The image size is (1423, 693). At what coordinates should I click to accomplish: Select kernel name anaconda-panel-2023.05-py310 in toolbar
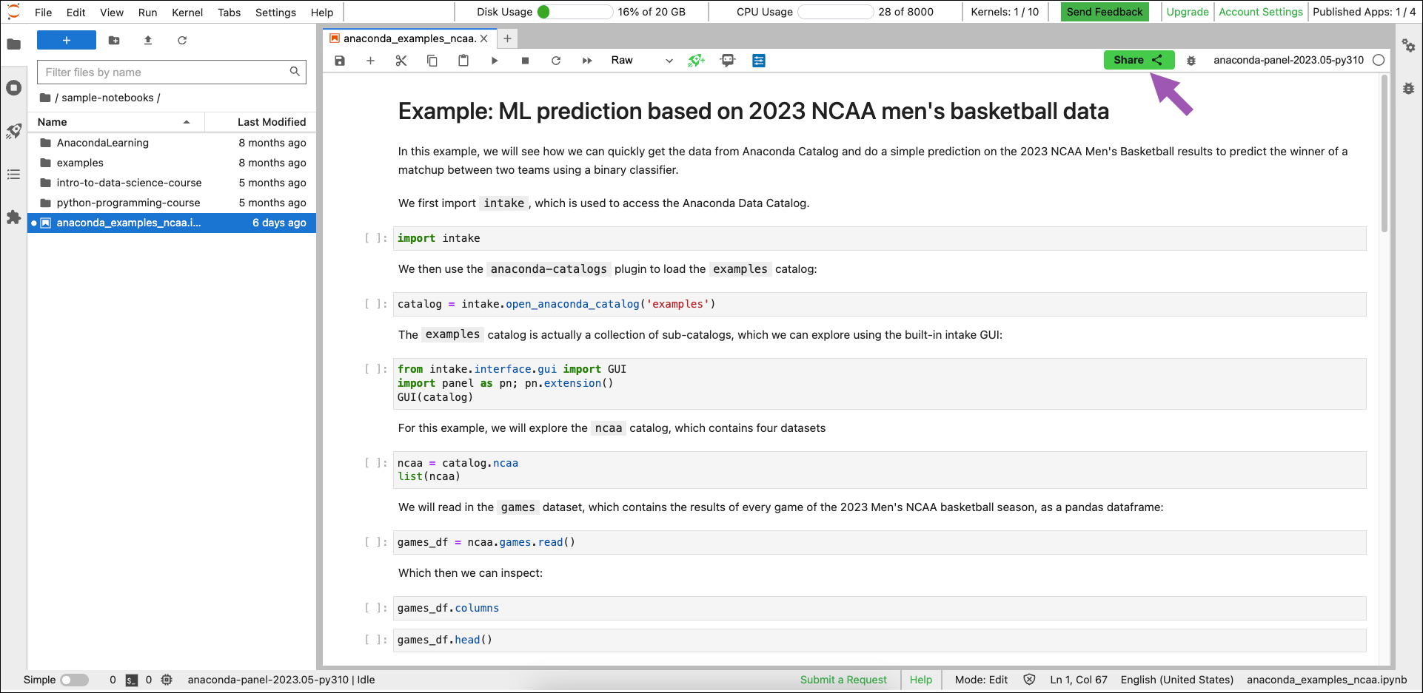[x=1288, y=61]
